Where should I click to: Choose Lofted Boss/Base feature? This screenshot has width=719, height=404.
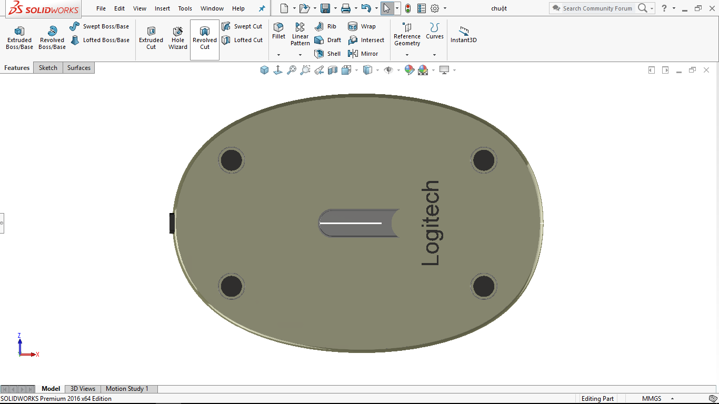pos(99,40)
